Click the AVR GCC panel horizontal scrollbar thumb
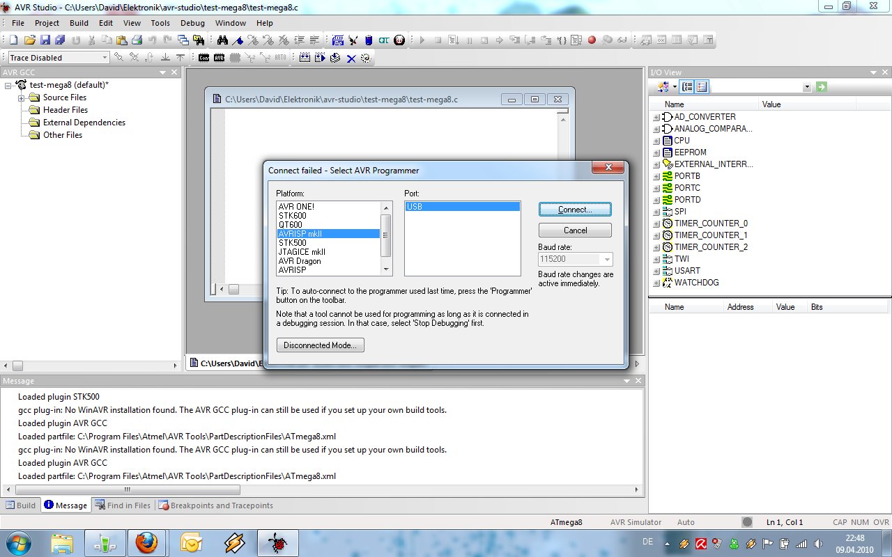This screenshot has width=892, height=557. (x=17, y=366)
